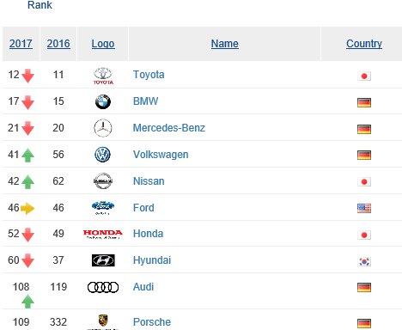Click the Hyundai logo image

click(103, 260)
